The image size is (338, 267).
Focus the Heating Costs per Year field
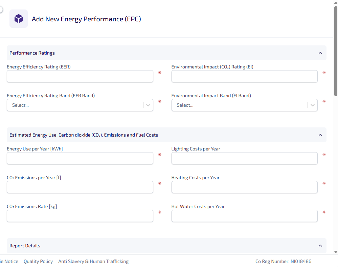(244, 187)
